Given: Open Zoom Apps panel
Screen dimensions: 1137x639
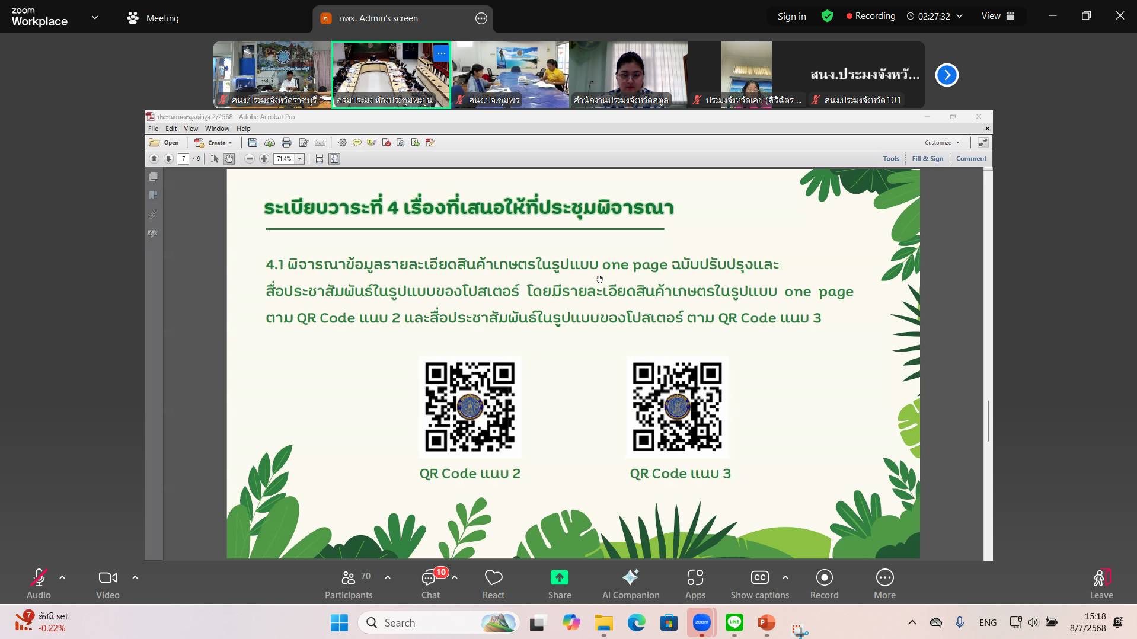Looking at the screenshot, I should [x=695, y=584].
